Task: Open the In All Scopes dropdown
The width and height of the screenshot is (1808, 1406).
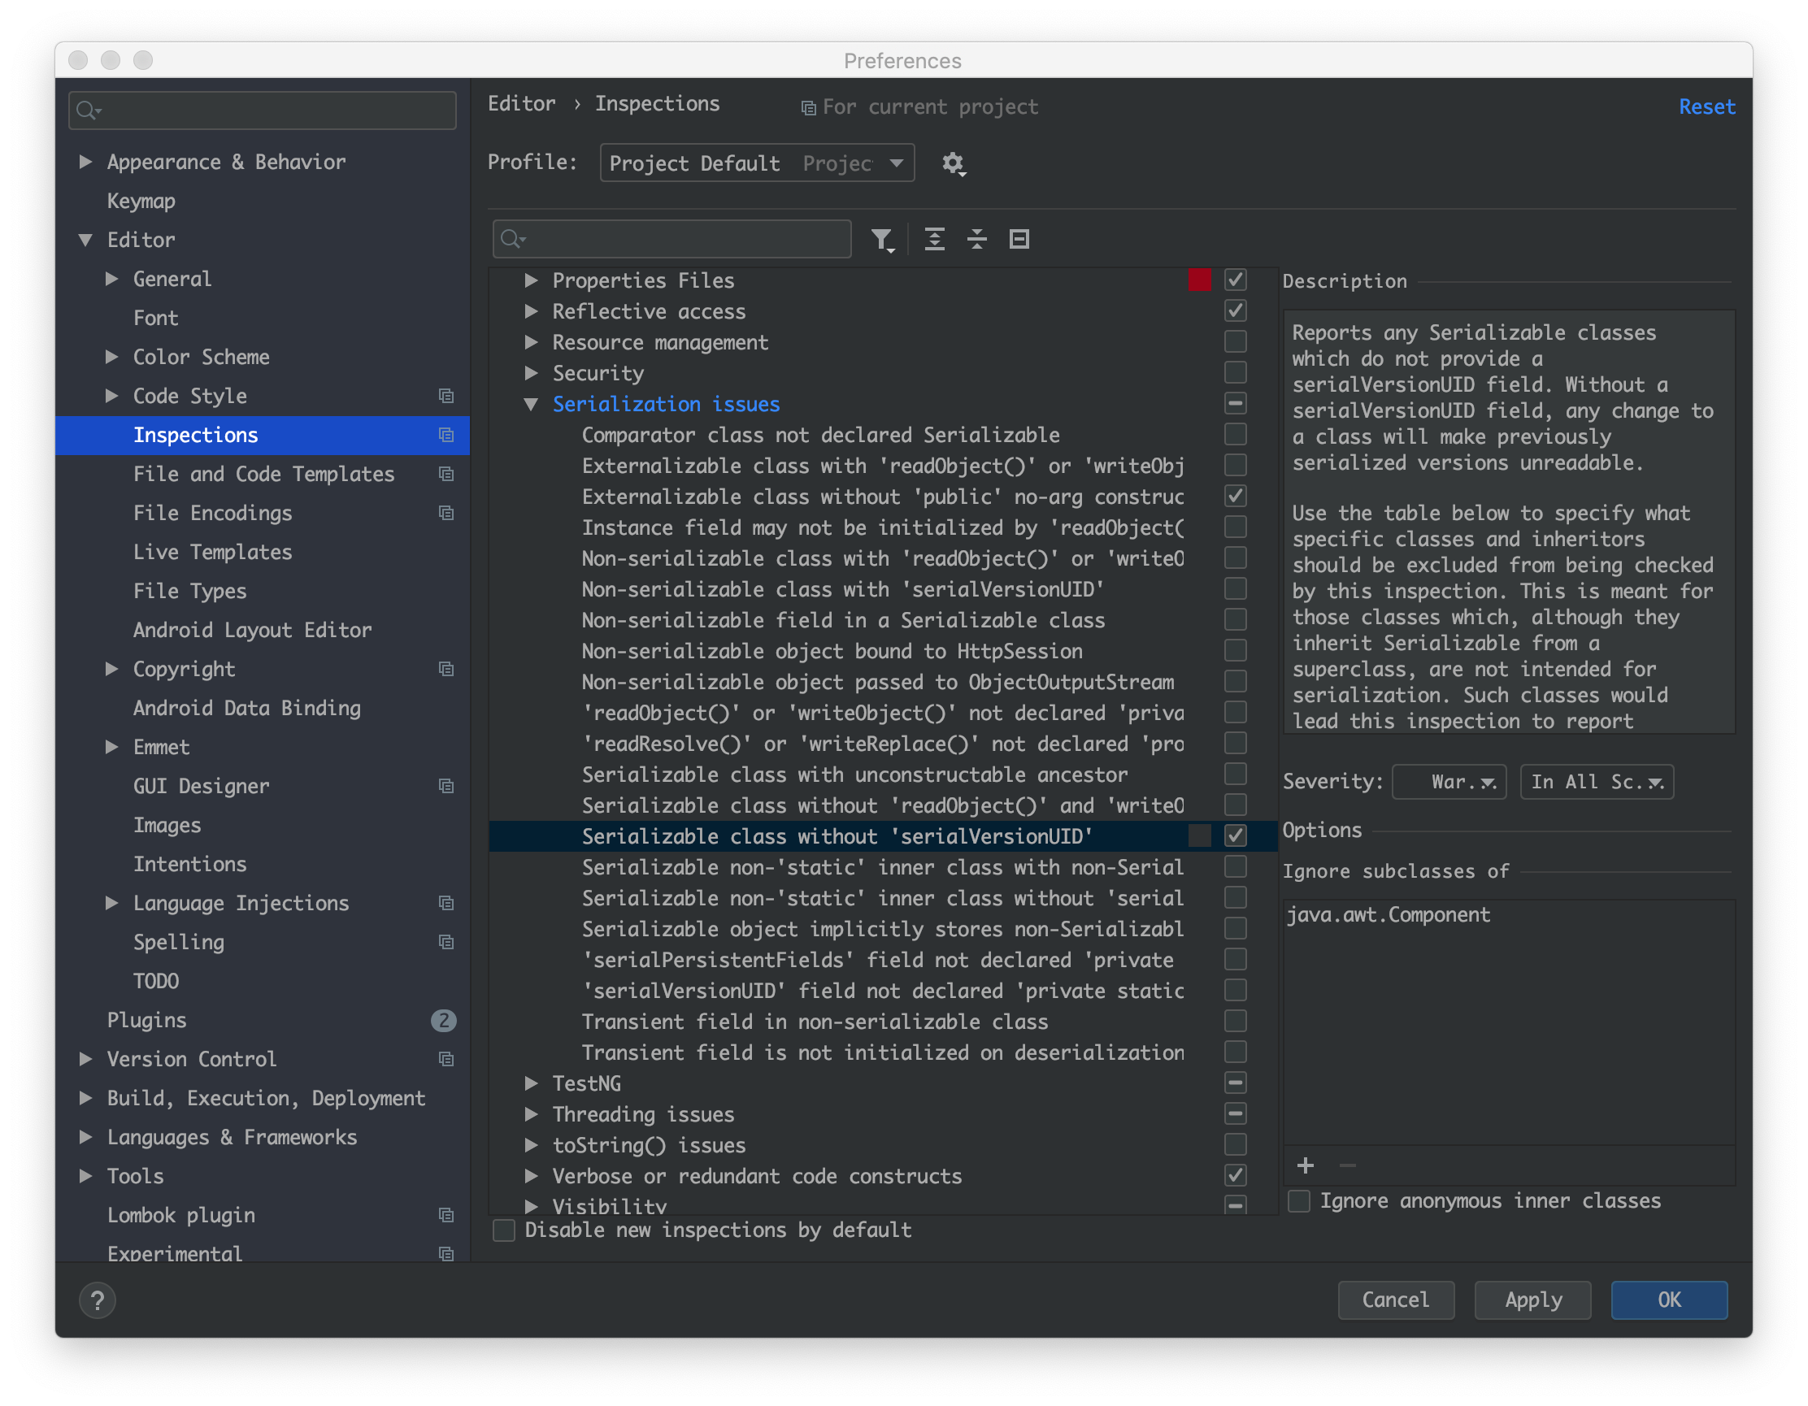Action: 1597,782
